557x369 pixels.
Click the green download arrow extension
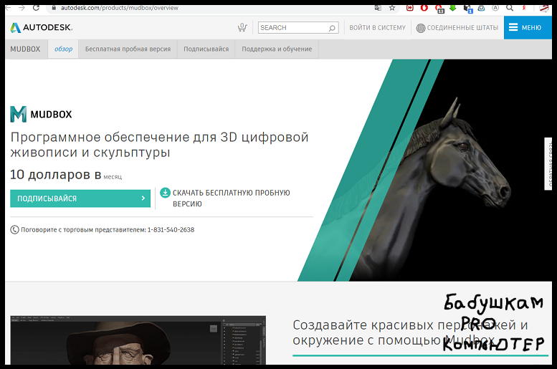[453, 8]
